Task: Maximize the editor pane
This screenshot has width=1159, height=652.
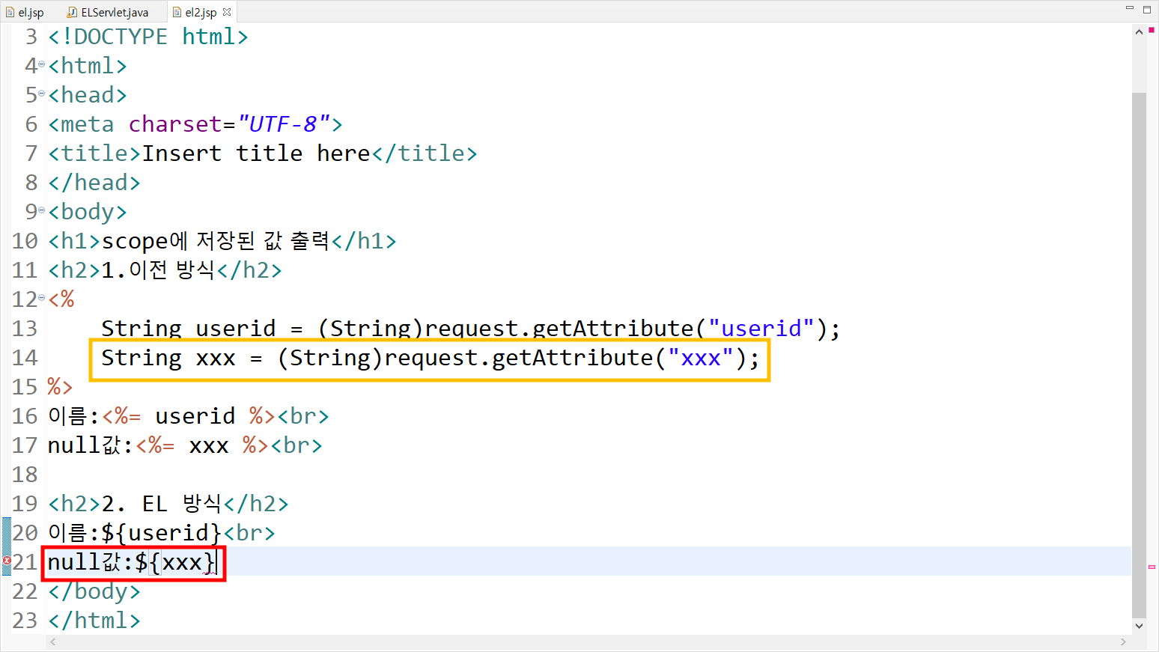Action: click(1147, 9)
